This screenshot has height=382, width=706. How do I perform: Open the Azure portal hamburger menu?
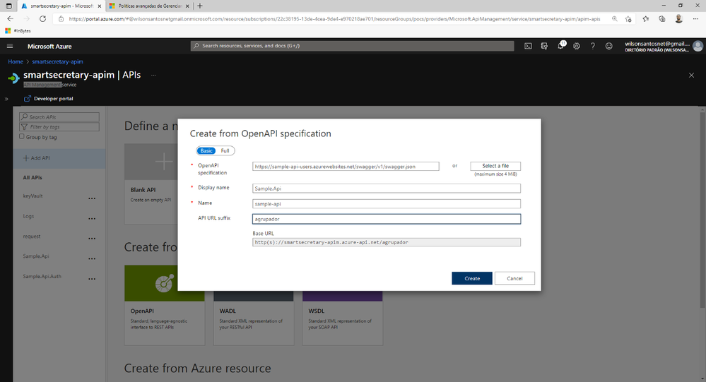[x=10, y=46]
